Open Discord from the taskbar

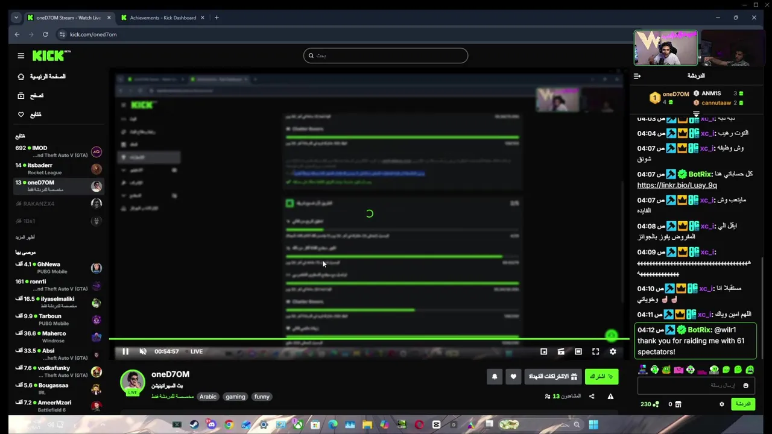click(x=212, y=425)
